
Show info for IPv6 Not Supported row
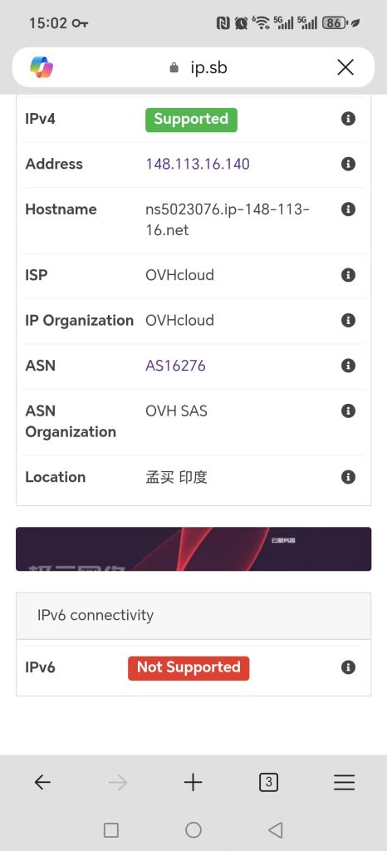(348, 667)
